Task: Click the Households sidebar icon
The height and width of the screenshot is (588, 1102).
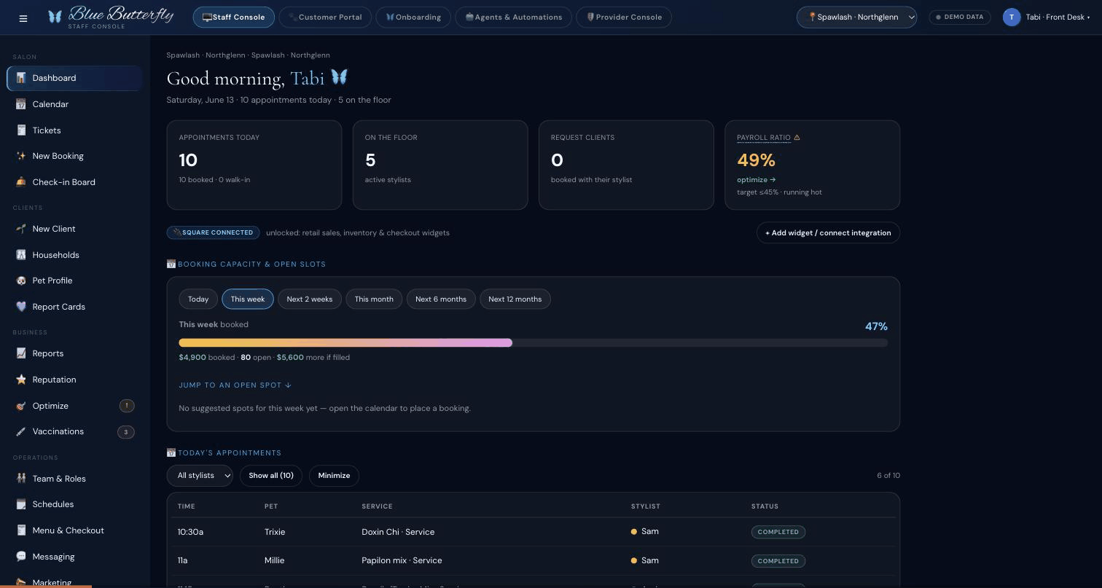Action: click(x=21, y=255)
